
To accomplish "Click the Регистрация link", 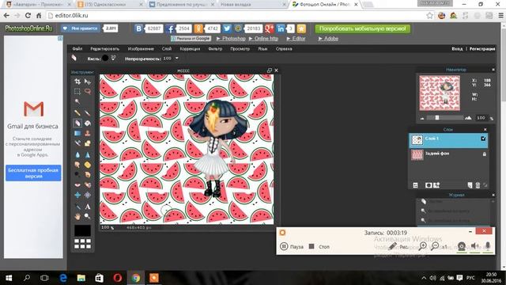I will pos(482,49).
